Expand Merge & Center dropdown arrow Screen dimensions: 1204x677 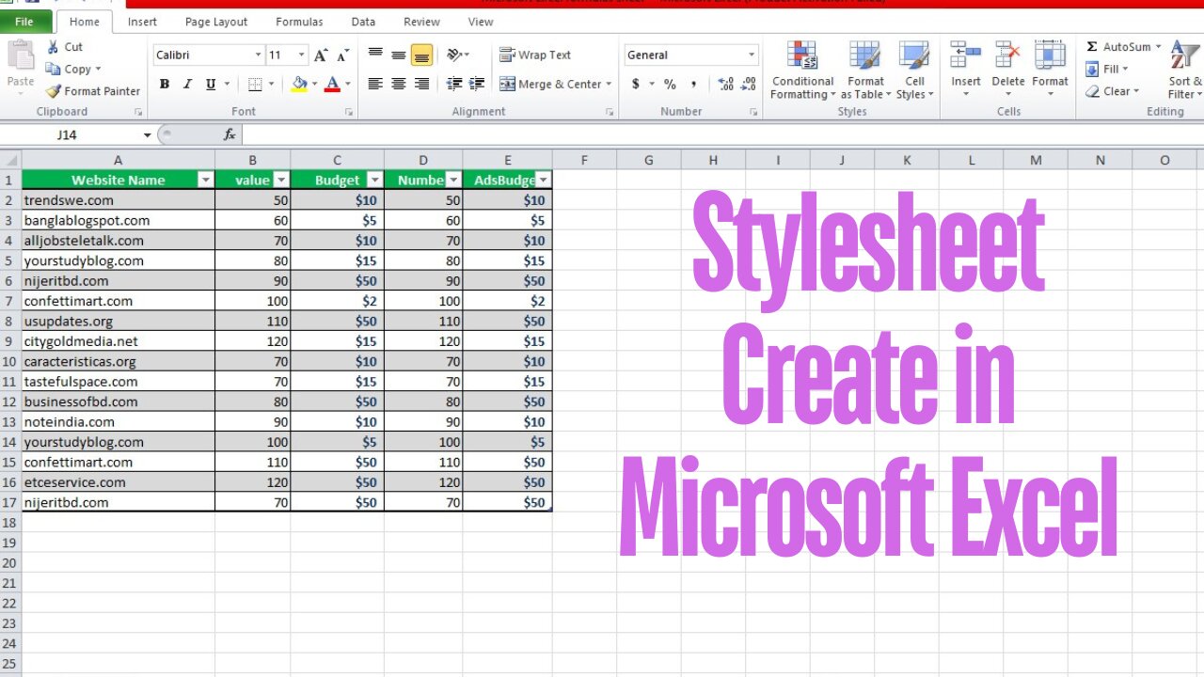click(609, 85)
